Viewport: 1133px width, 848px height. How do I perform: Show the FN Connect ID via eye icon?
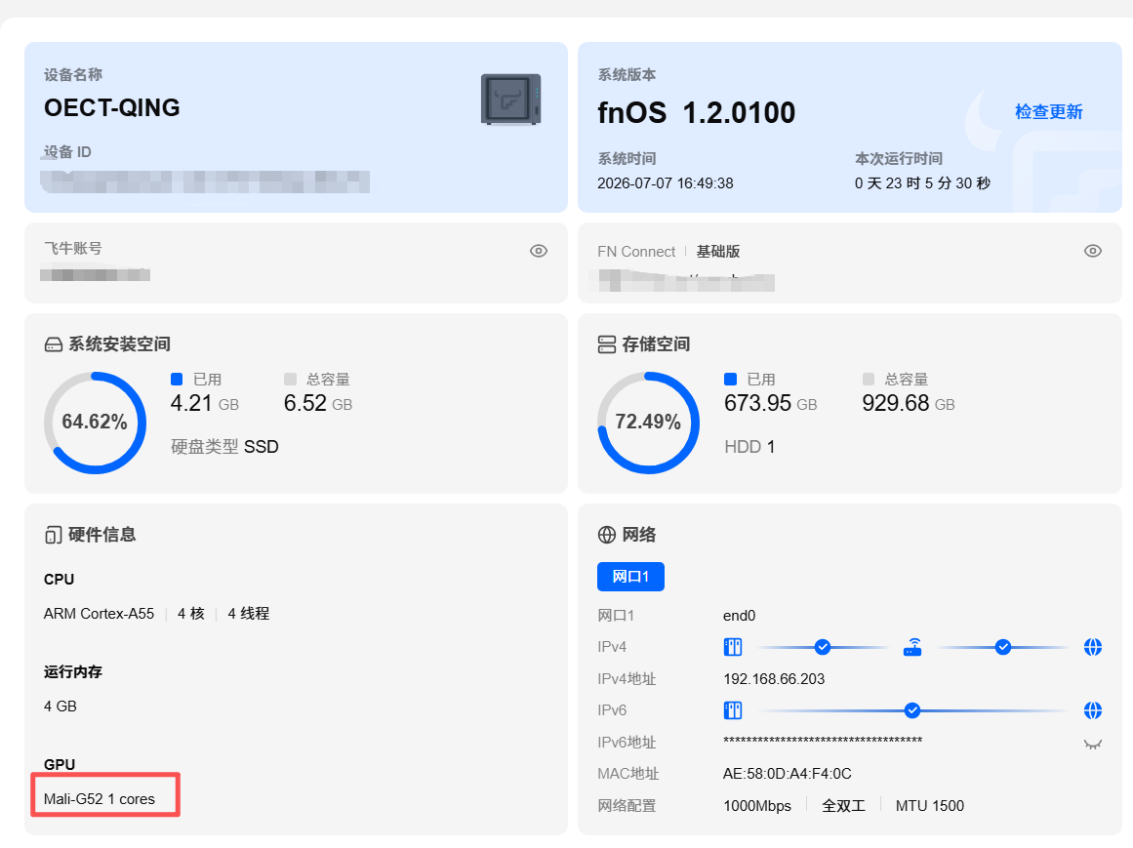click(x=1093, y=251)
